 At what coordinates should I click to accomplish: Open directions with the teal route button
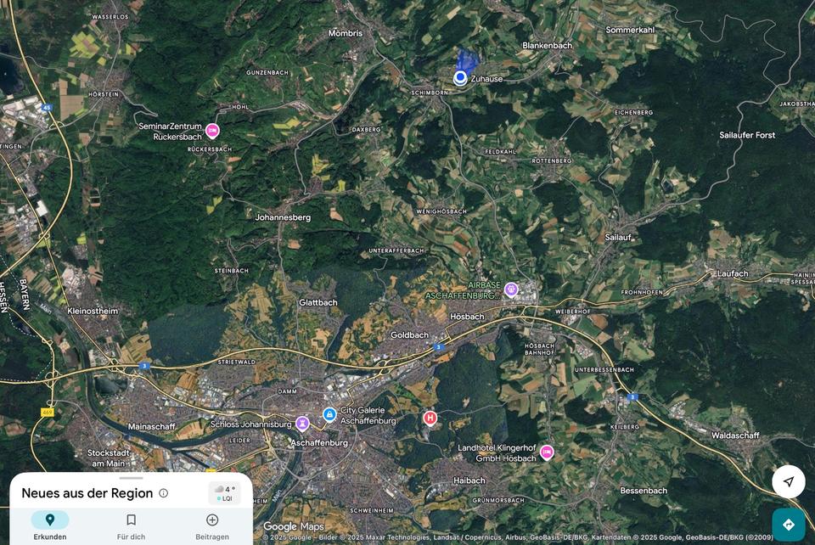coord(788,524)
